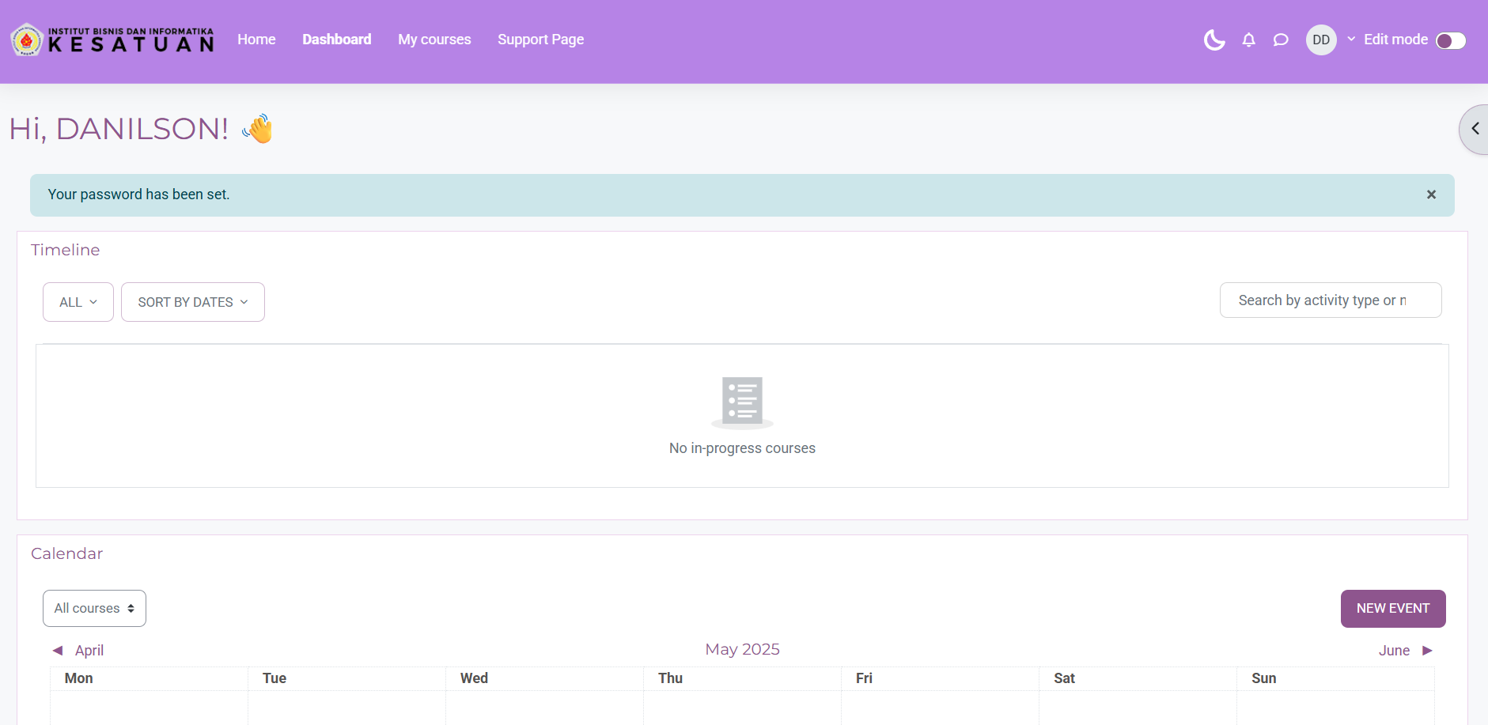Dismiss the password set notification
This screenshot has width=1488, height=725.
click(x=1430, y=194)
